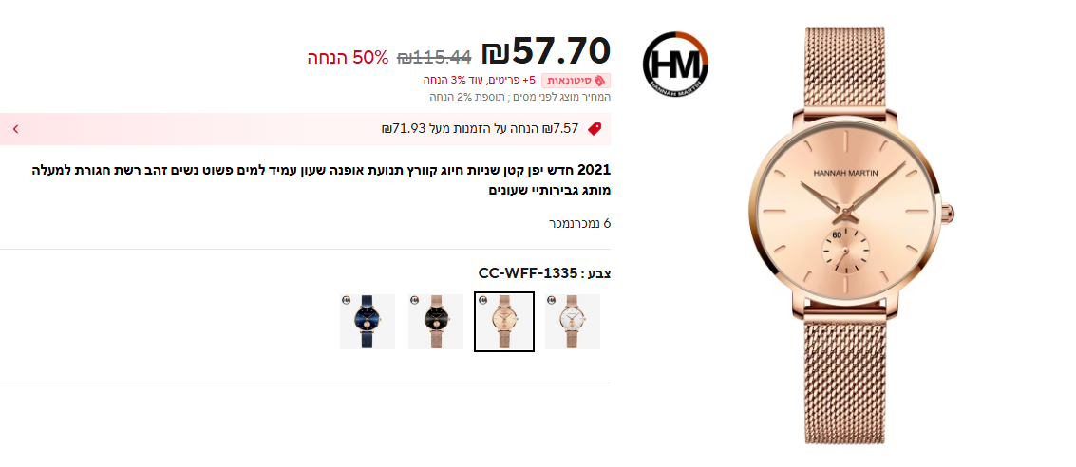The height and width of the screenshot is (467, 1076).
Task: Click the color label CC-WFF-1335
Action: pyautogui.click(x=544, y=273)
